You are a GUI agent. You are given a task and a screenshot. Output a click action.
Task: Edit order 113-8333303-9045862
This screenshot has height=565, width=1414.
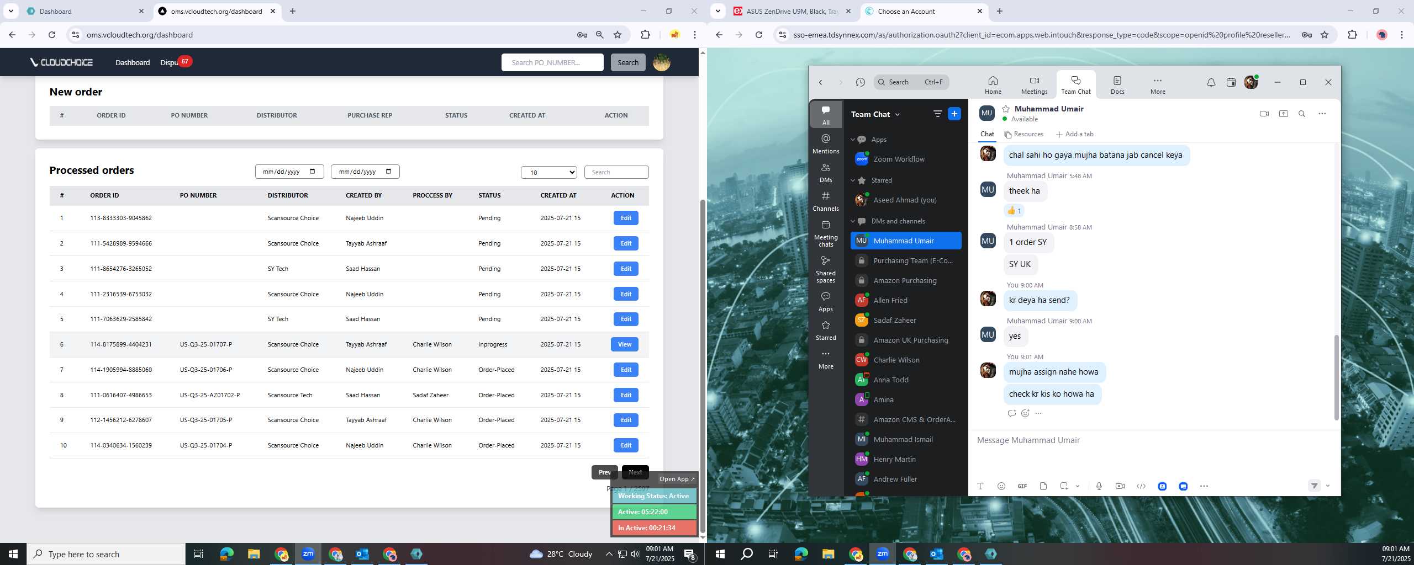pos(626,218)
